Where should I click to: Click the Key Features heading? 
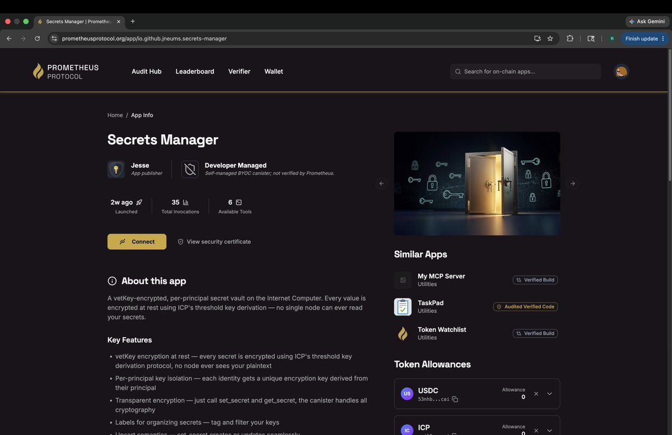coord(129,340)
